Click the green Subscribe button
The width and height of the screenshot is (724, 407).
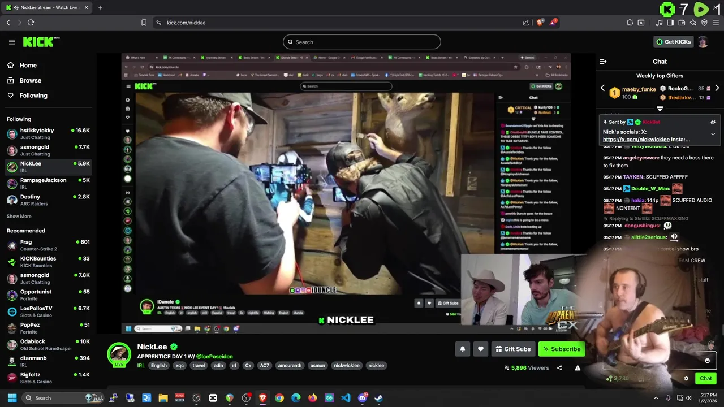(561, 349)
